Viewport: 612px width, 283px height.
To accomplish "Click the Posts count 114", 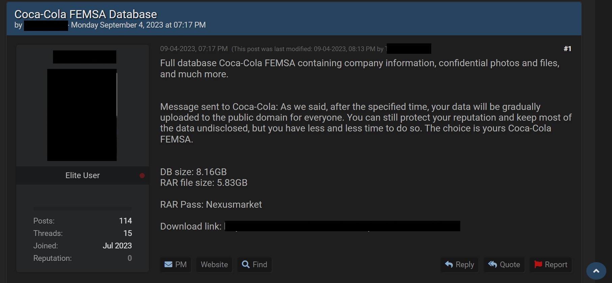I will pyautogui.click(x=125, y=221).
